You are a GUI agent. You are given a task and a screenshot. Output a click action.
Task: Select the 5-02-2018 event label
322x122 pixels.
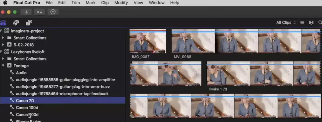coord(24,45)
